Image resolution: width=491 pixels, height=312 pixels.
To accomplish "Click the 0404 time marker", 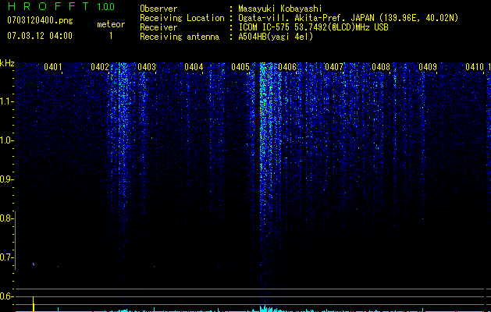I will [x=194, y=67].
